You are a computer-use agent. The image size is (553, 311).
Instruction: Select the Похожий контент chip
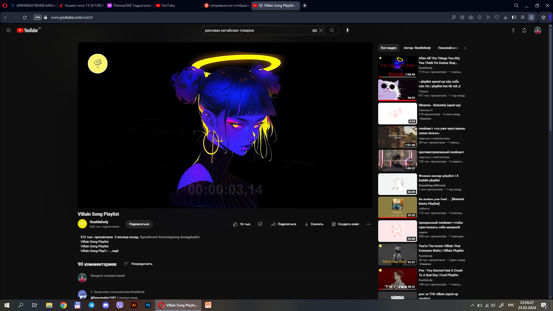coord(448,48)
